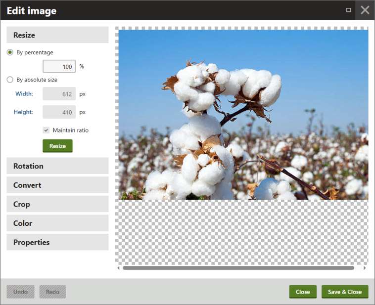Expand the Convert section

point(57,185)
